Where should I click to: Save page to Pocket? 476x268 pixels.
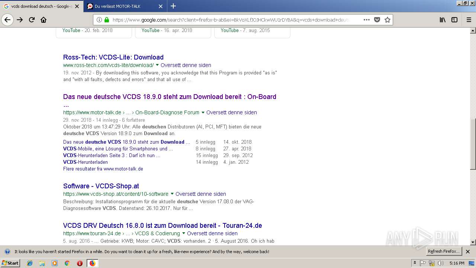pos(377,20)
